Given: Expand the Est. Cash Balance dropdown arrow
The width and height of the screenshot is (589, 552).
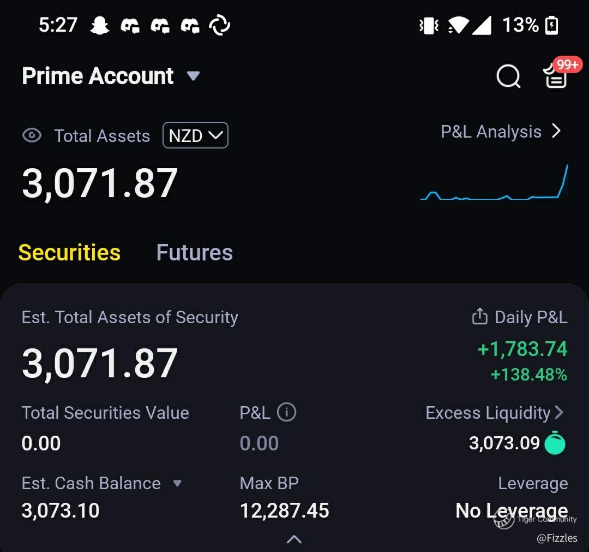Looking at the screenshot, I should click(x=177, y=483).
